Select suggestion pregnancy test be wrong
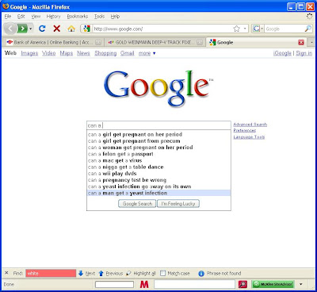Screen dimensions: 317x292 pos(158,180)
